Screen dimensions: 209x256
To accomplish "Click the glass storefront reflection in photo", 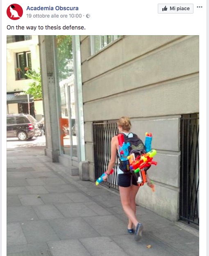I will pos(66,97).
